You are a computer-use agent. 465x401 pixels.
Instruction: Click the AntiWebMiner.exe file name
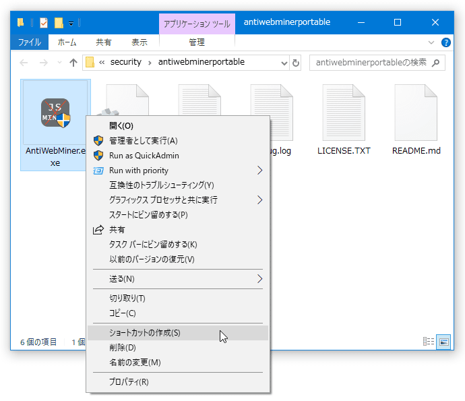pos(55,156)
